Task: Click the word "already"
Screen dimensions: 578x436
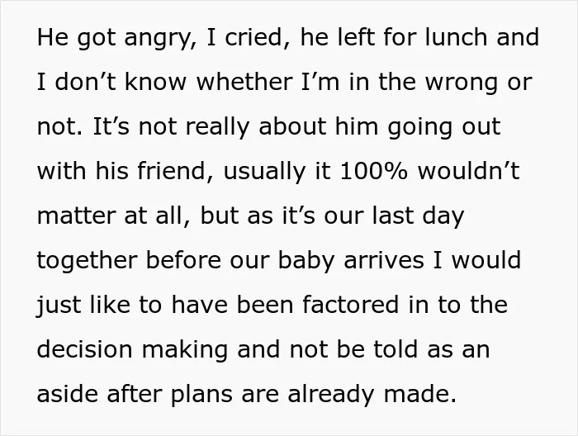Action: (x=330, y=395)
